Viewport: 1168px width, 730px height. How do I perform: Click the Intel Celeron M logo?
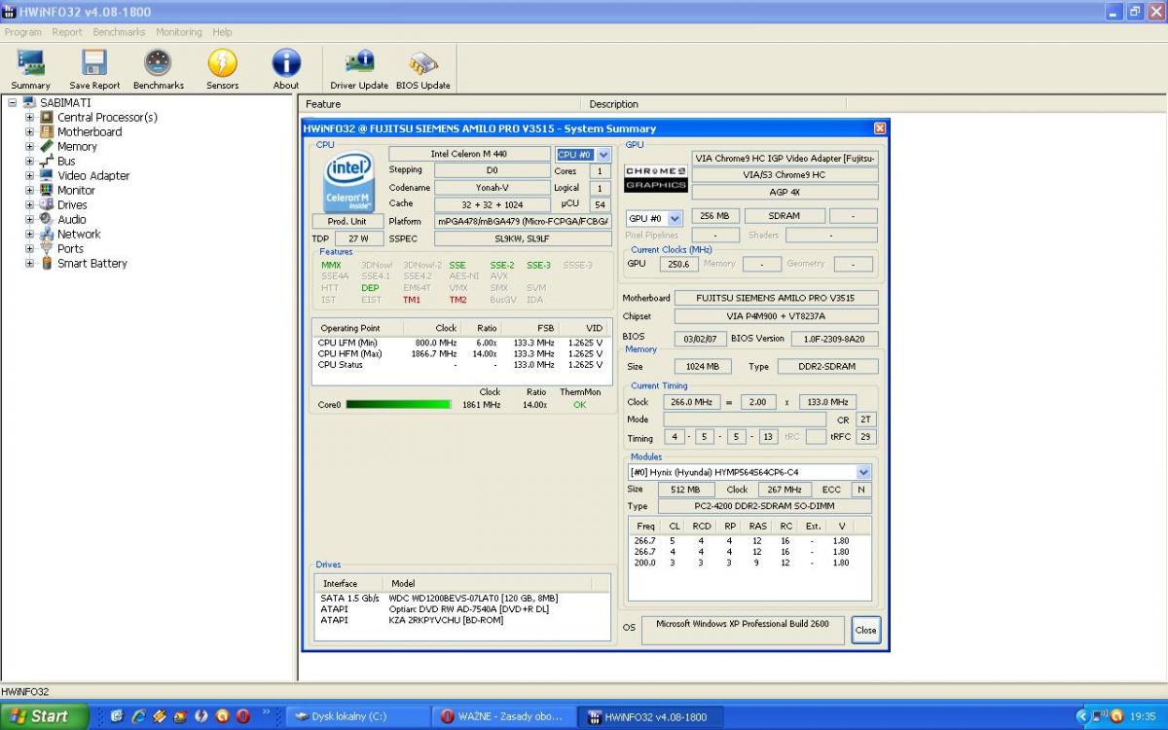tap(348, 182)
